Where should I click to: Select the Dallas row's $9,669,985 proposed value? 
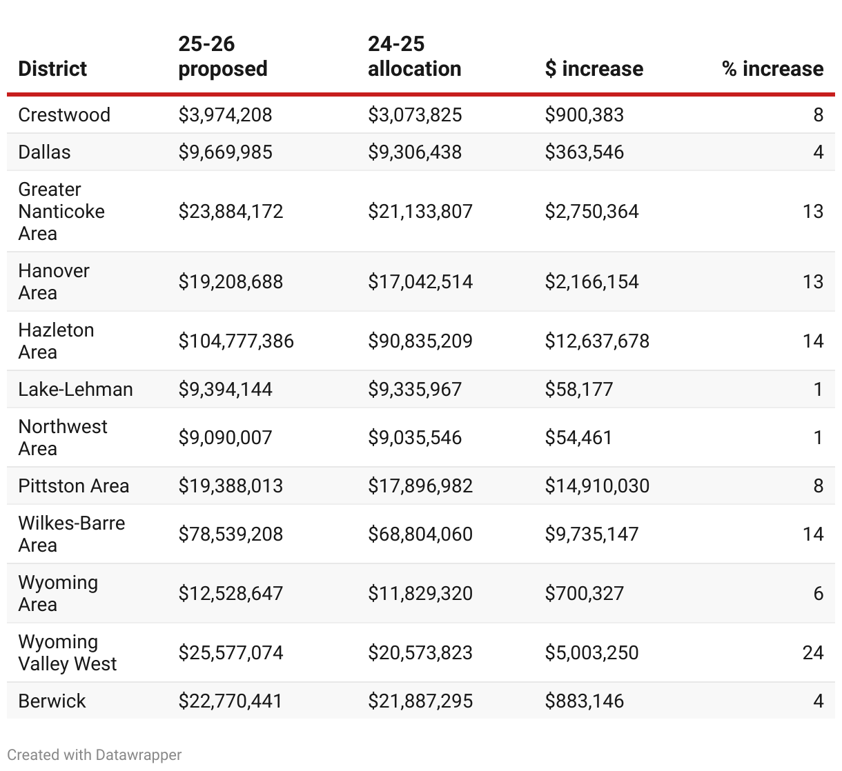225,152
